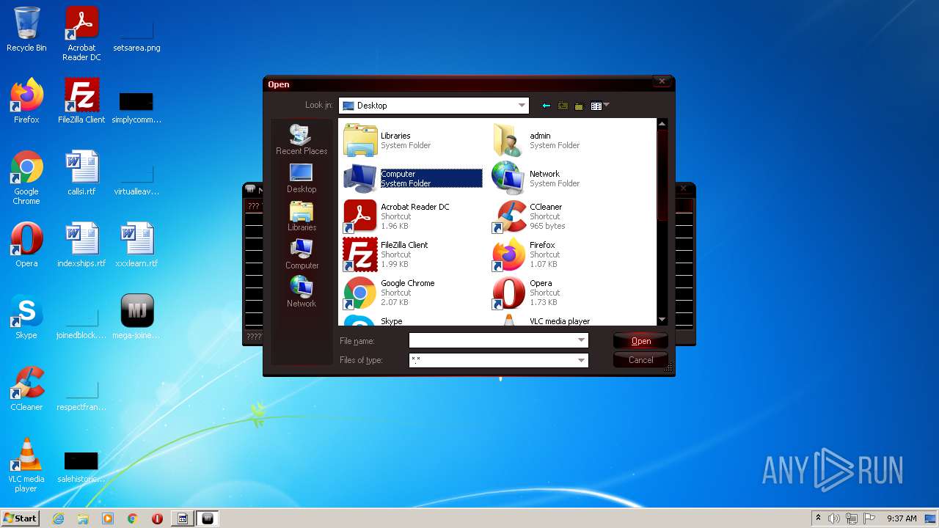
Task: Select admin system folder in file list
Action: pyautogui.click(x=562, y=140)
